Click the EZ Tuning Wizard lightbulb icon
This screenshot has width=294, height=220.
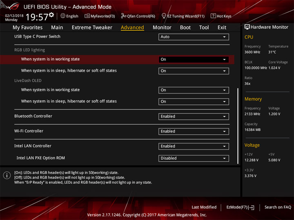coord(164,16)
